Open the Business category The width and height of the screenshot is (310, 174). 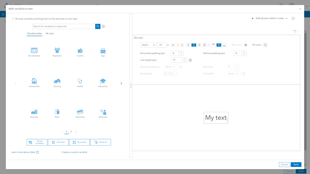click(34, 113)
